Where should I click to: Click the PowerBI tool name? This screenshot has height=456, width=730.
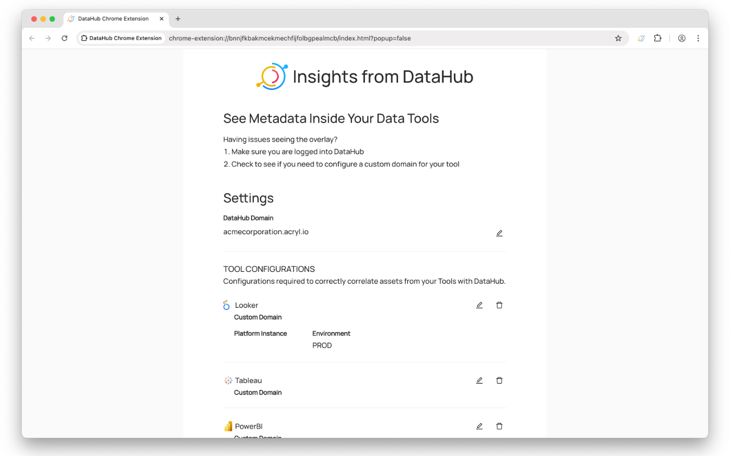point(249,426)
